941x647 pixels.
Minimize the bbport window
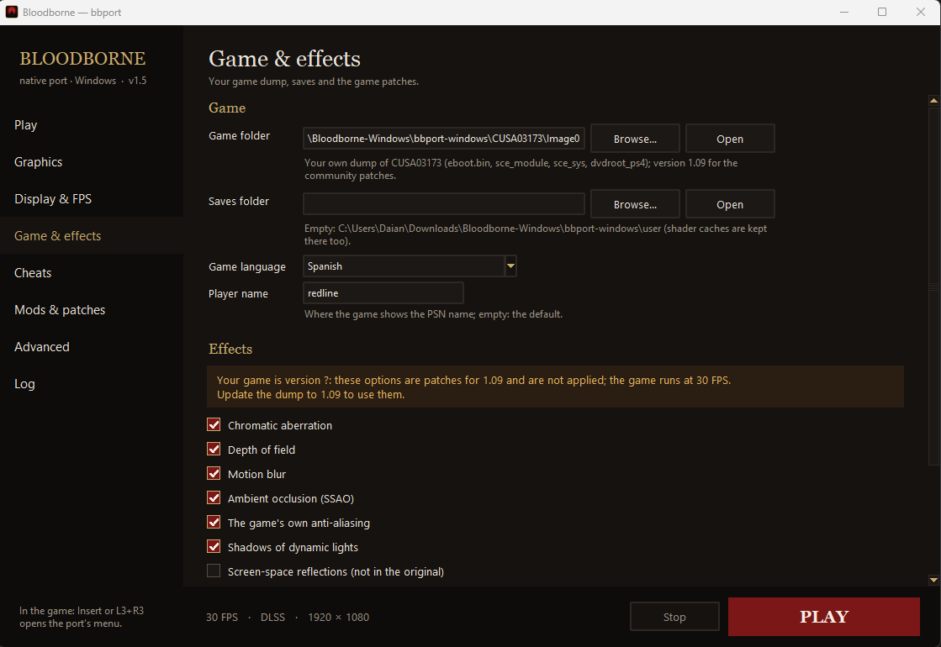843,12
